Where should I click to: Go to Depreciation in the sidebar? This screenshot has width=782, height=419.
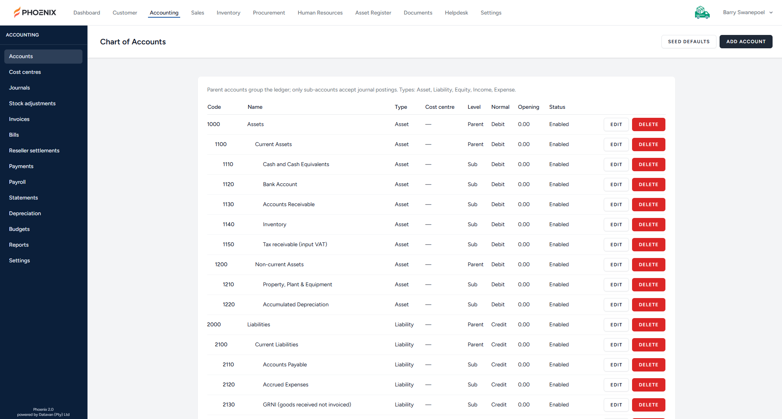point(43,214)
